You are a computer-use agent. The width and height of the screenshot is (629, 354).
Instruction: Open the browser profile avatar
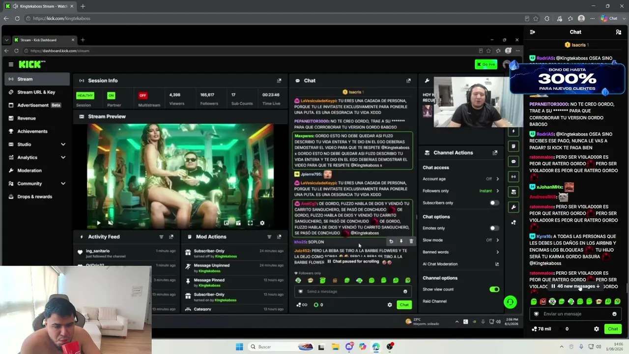tap(581, 19)
